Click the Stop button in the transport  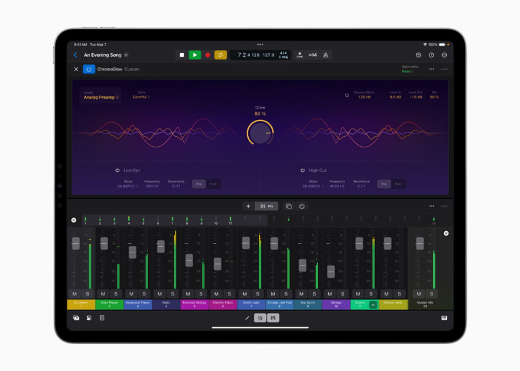pyautogui.click(x=182, y=55)
